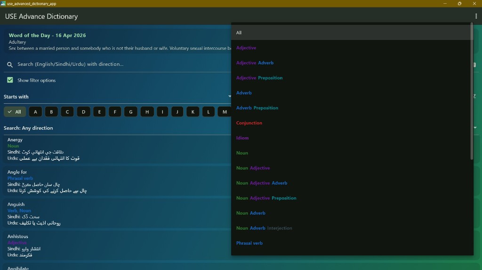
Task: Open the Search direction dropdown arrow
Action: [x=475, y=128]
